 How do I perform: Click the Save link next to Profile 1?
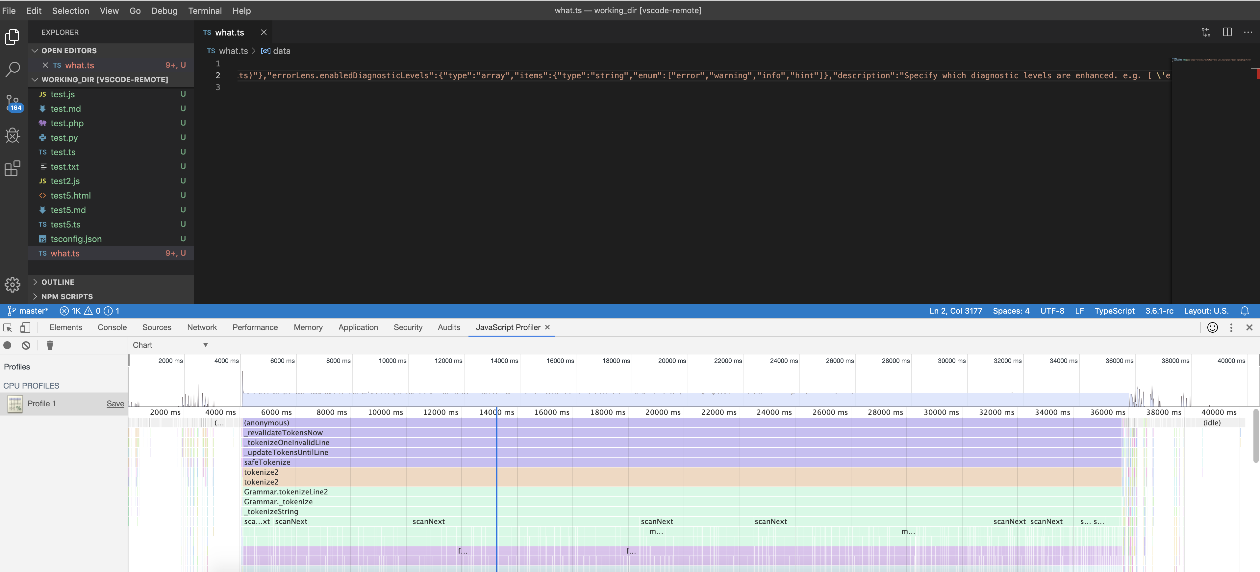tap(114, 403)
